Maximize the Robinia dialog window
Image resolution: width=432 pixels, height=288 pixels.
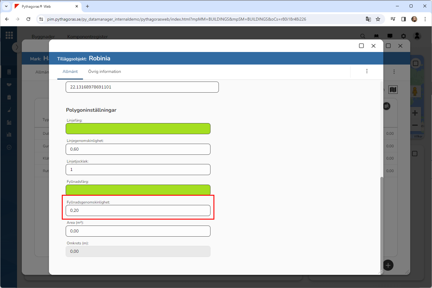361,46
